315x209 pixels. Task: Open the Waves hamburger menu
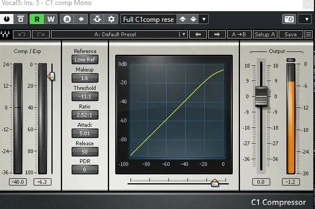(x=309, y=35)
